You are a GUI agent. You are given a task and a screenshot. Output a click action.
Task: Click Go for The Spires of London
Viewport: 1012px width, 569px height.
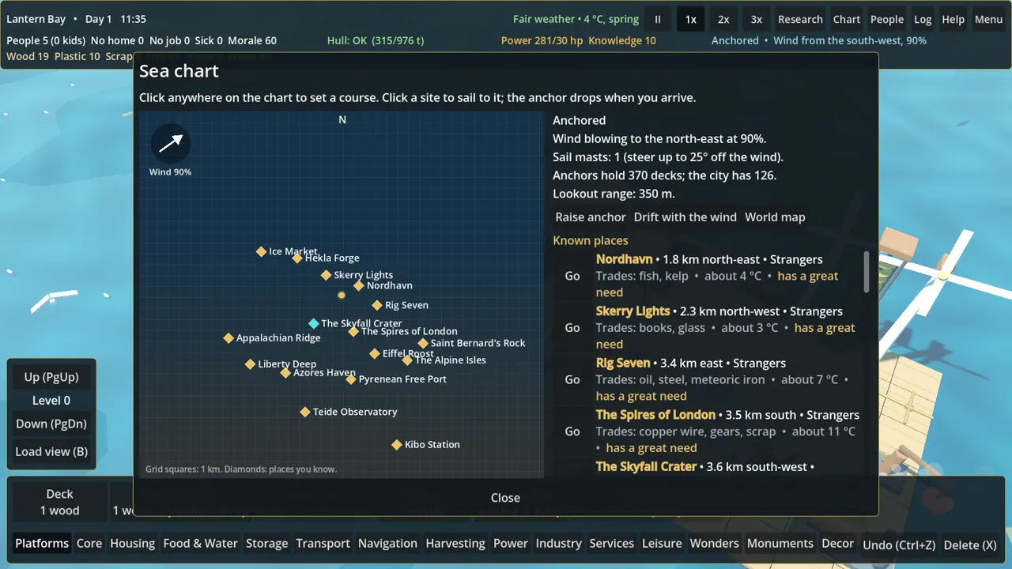pyautogui.click(x=572, y=431)
